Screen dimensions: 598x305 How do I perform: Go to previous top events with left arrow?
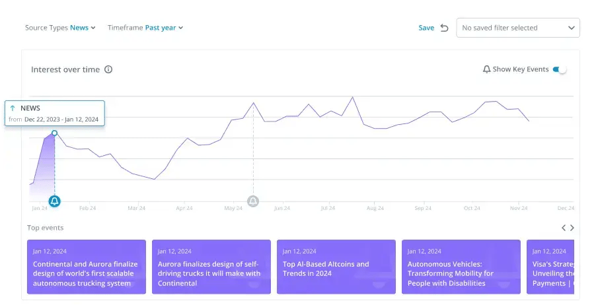pos(564,228)
